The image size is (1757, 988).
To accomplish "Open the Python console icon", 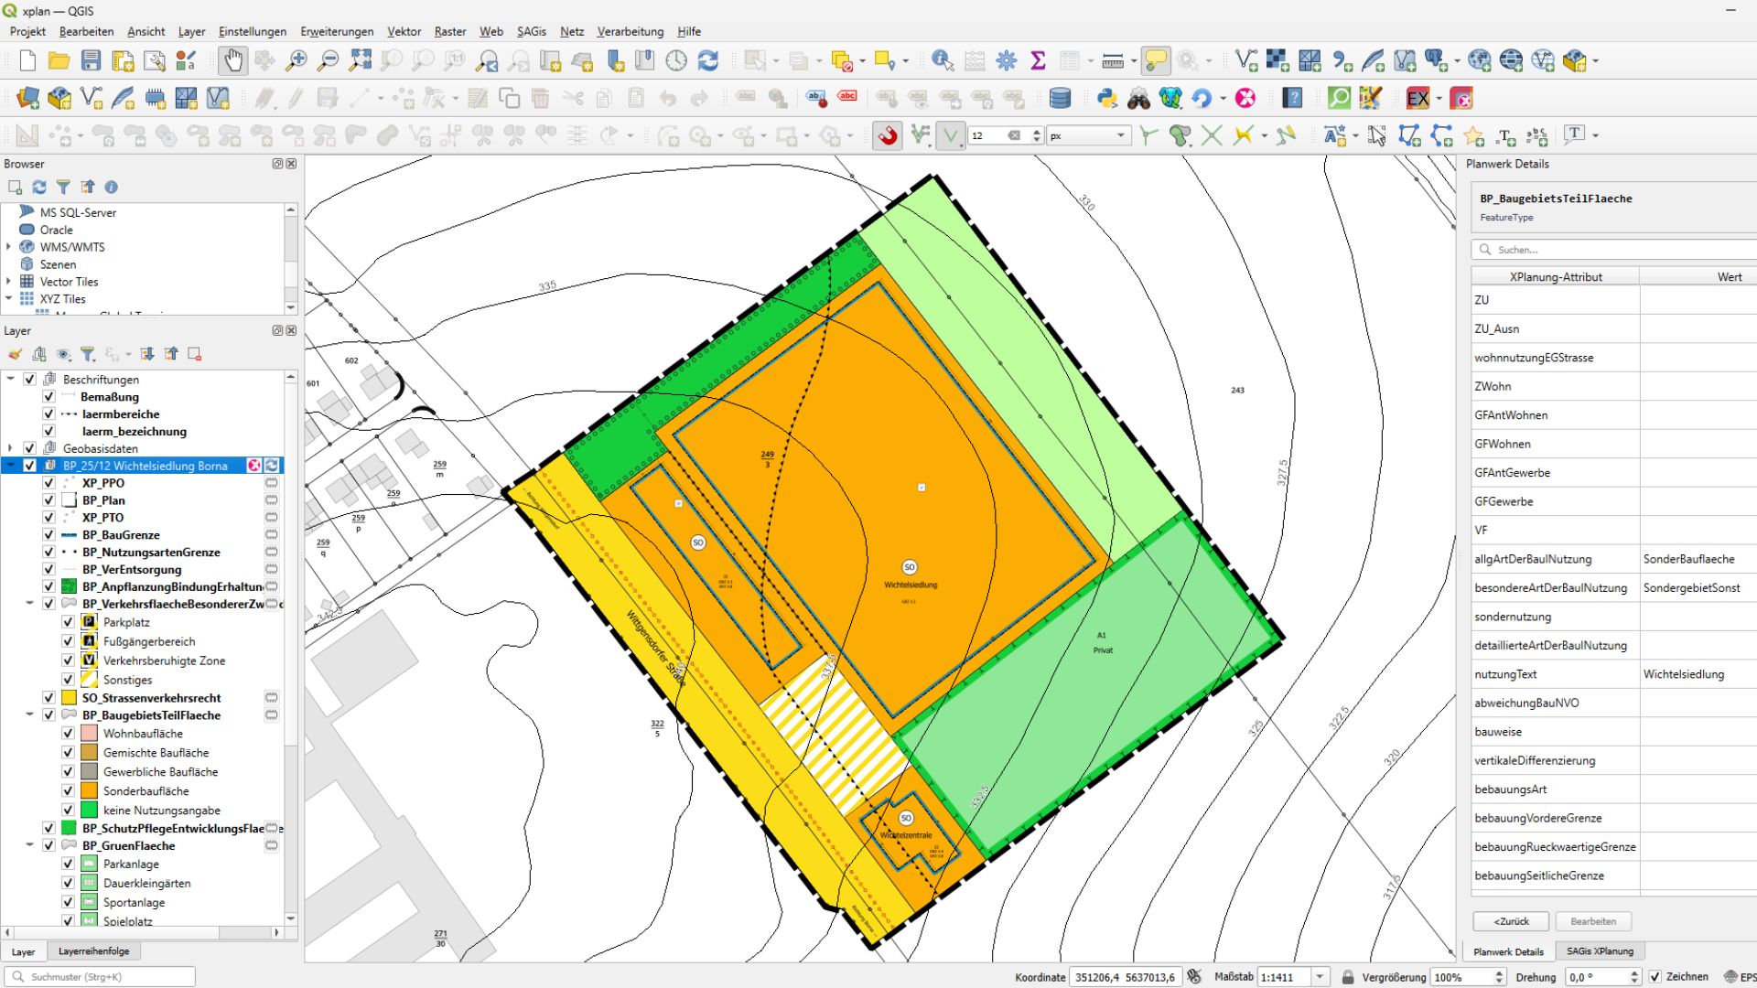I will [x=1107, y=99].
